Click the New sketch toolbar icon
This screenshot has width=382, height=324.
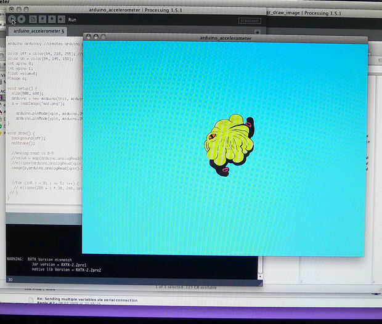coord(33,19)
